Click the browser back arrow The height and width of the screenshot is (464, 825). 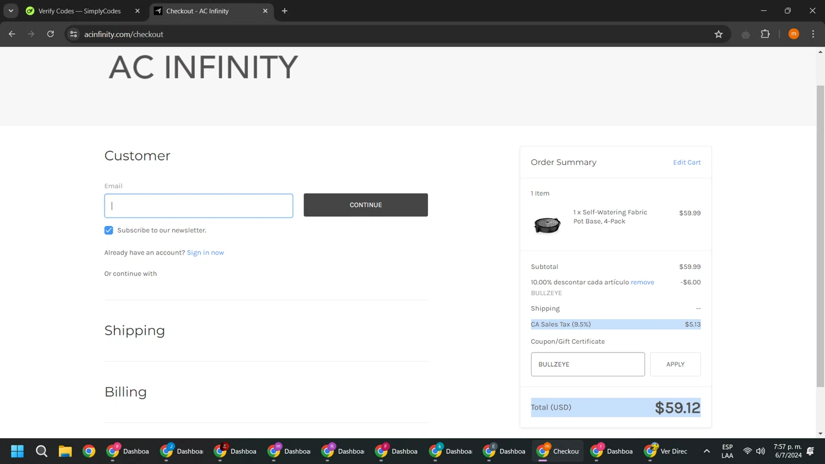coord(12,34)
